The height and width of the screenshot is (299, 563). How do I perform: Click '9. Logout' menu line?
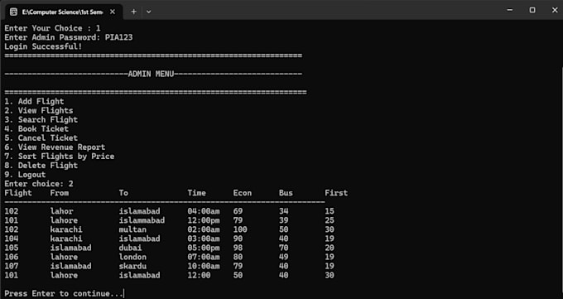point(25,175)
